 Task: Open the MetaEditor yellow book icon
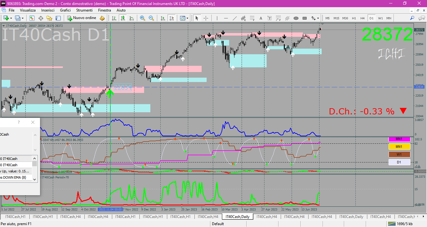click(x=102, y=18)
